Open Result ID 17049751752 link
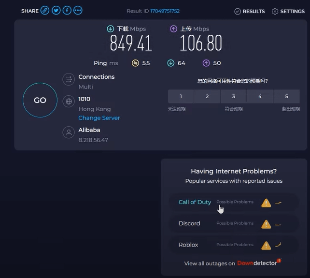The height and width of the screenshot is (278, 310). pos(165,11)
